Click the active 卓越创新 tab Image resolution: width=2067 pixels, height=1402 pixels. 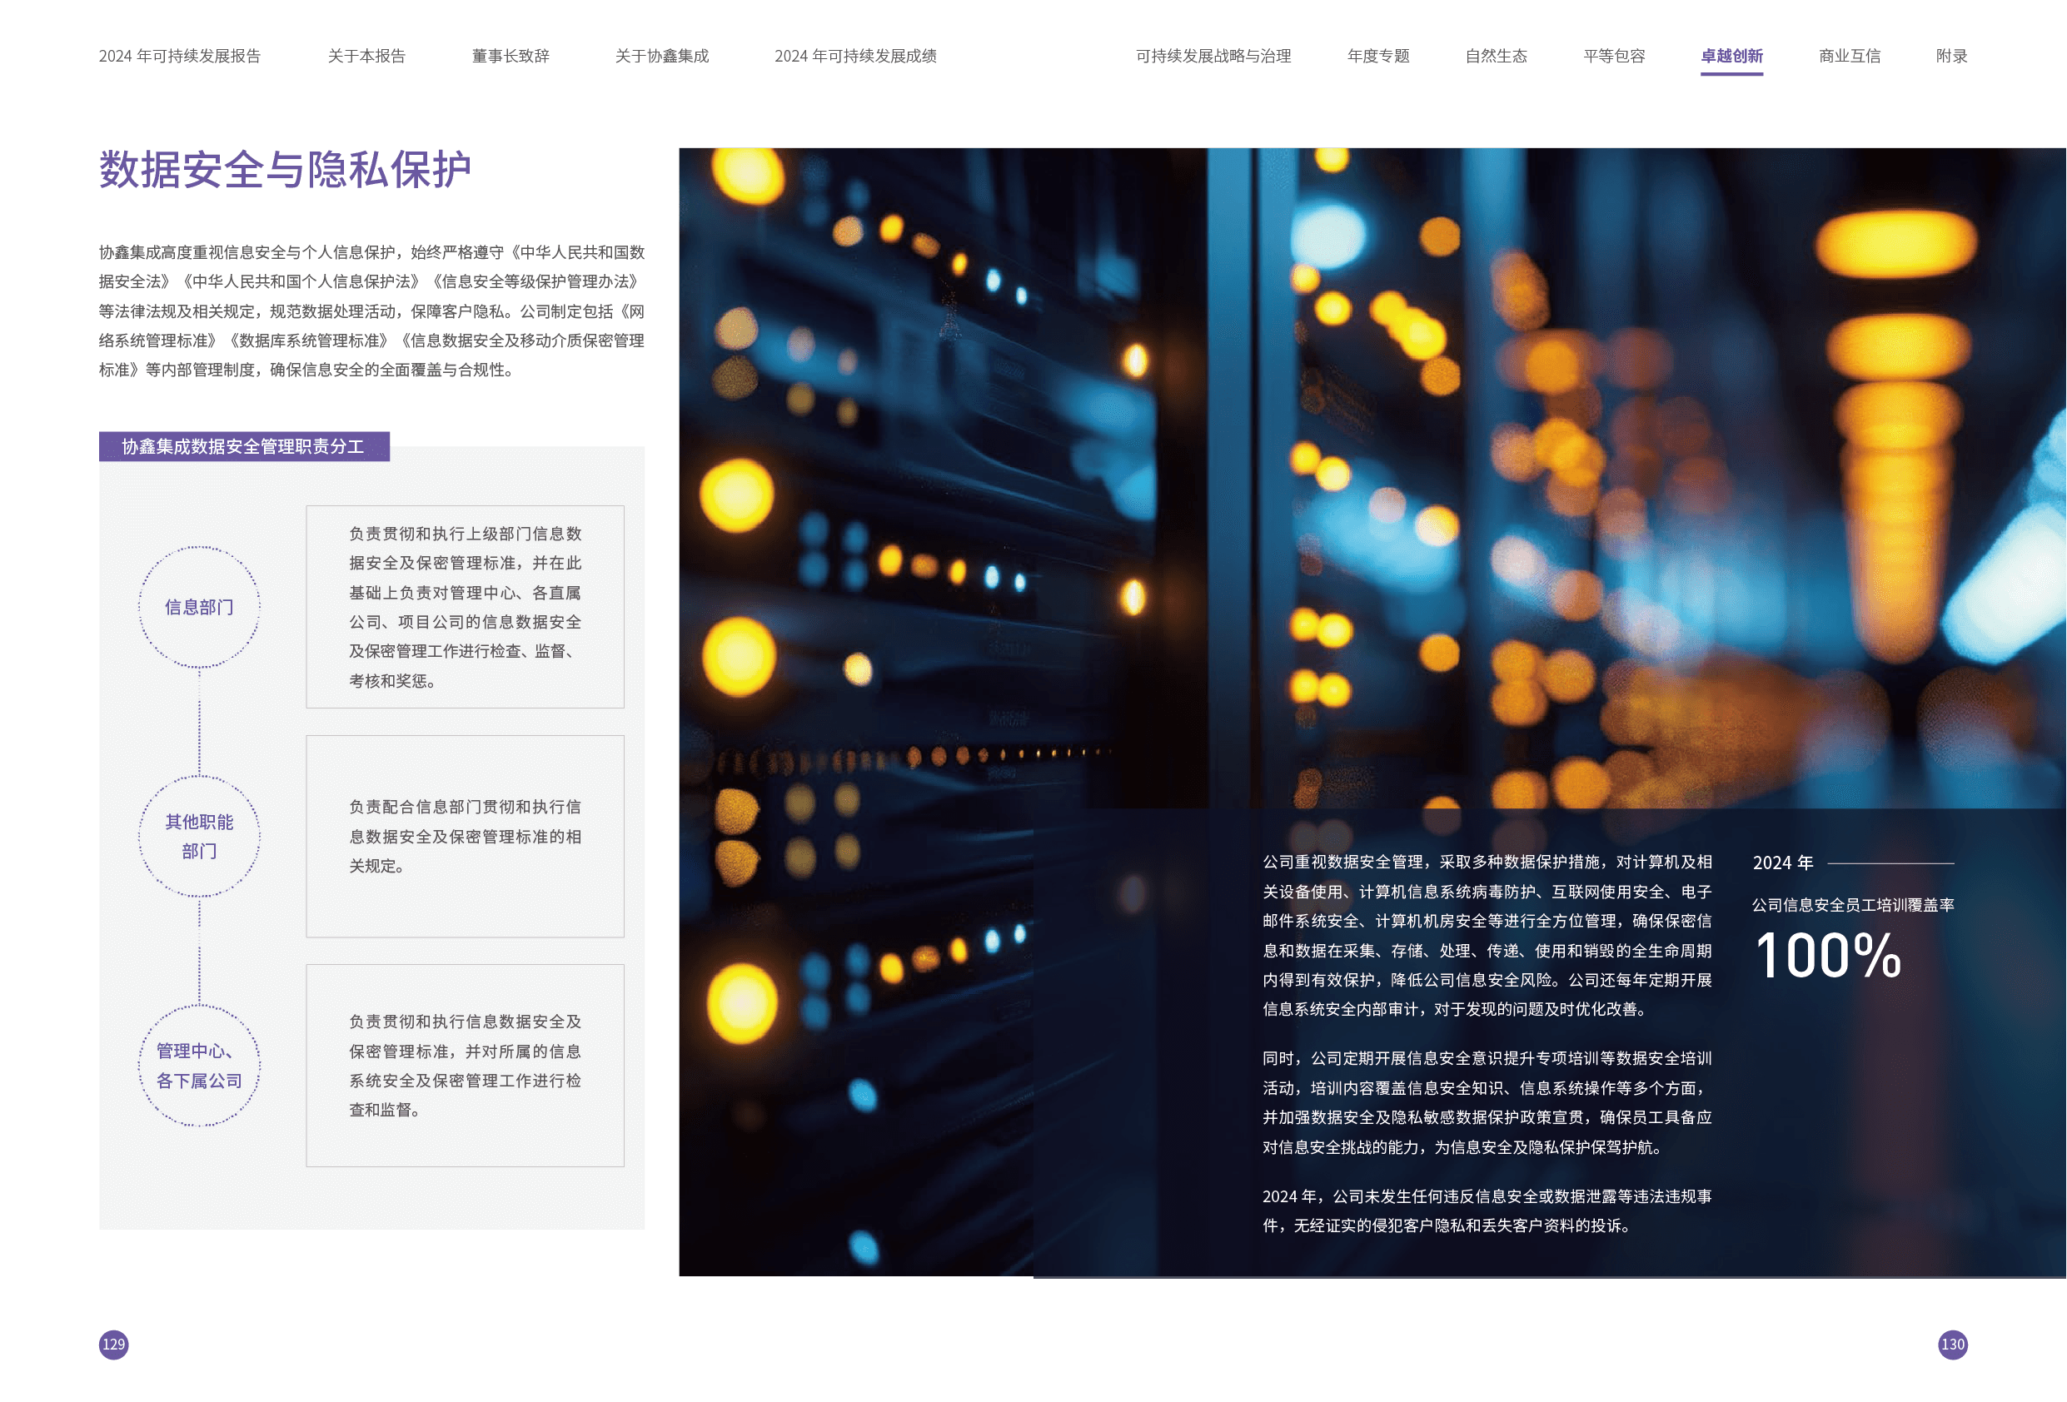[1731, 56]
